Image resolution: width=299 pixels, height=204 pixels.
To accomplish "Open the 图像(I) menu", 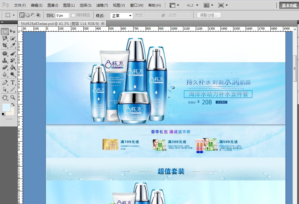I will pyautogui.click(x=53, y=5).
